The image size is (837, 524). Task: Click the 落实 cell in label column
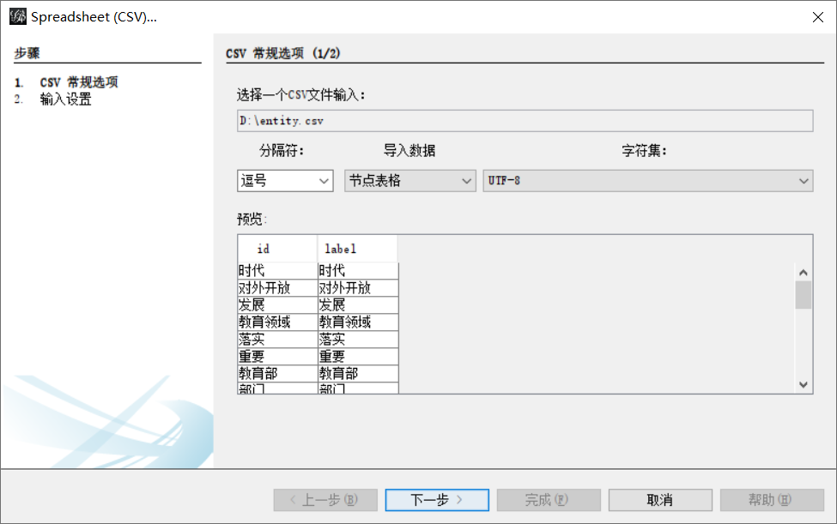coord(358,339)
